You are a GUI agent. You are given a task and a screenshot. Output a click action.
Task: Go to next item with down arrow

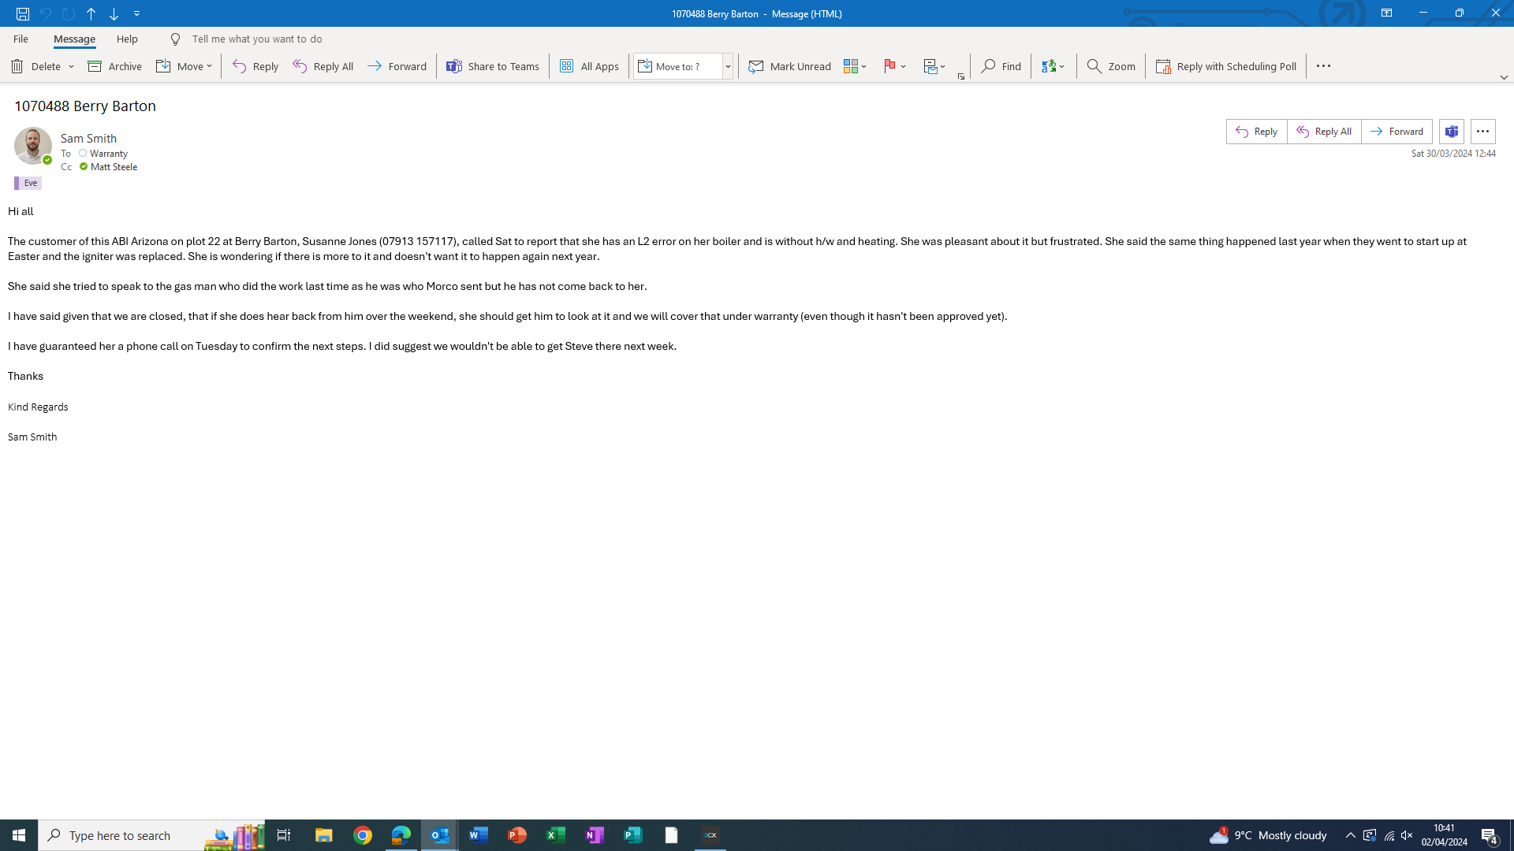point(114,13)
